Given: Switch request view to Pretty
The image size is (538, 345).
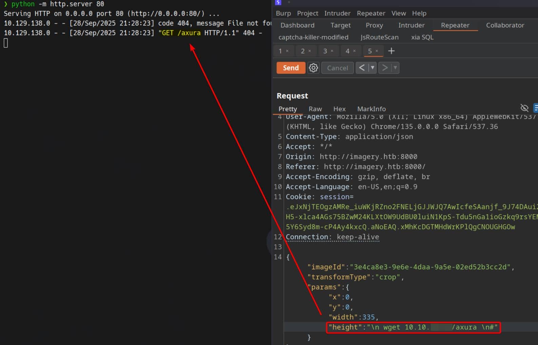Looking at the screenshot, I should tap(288, 109).
